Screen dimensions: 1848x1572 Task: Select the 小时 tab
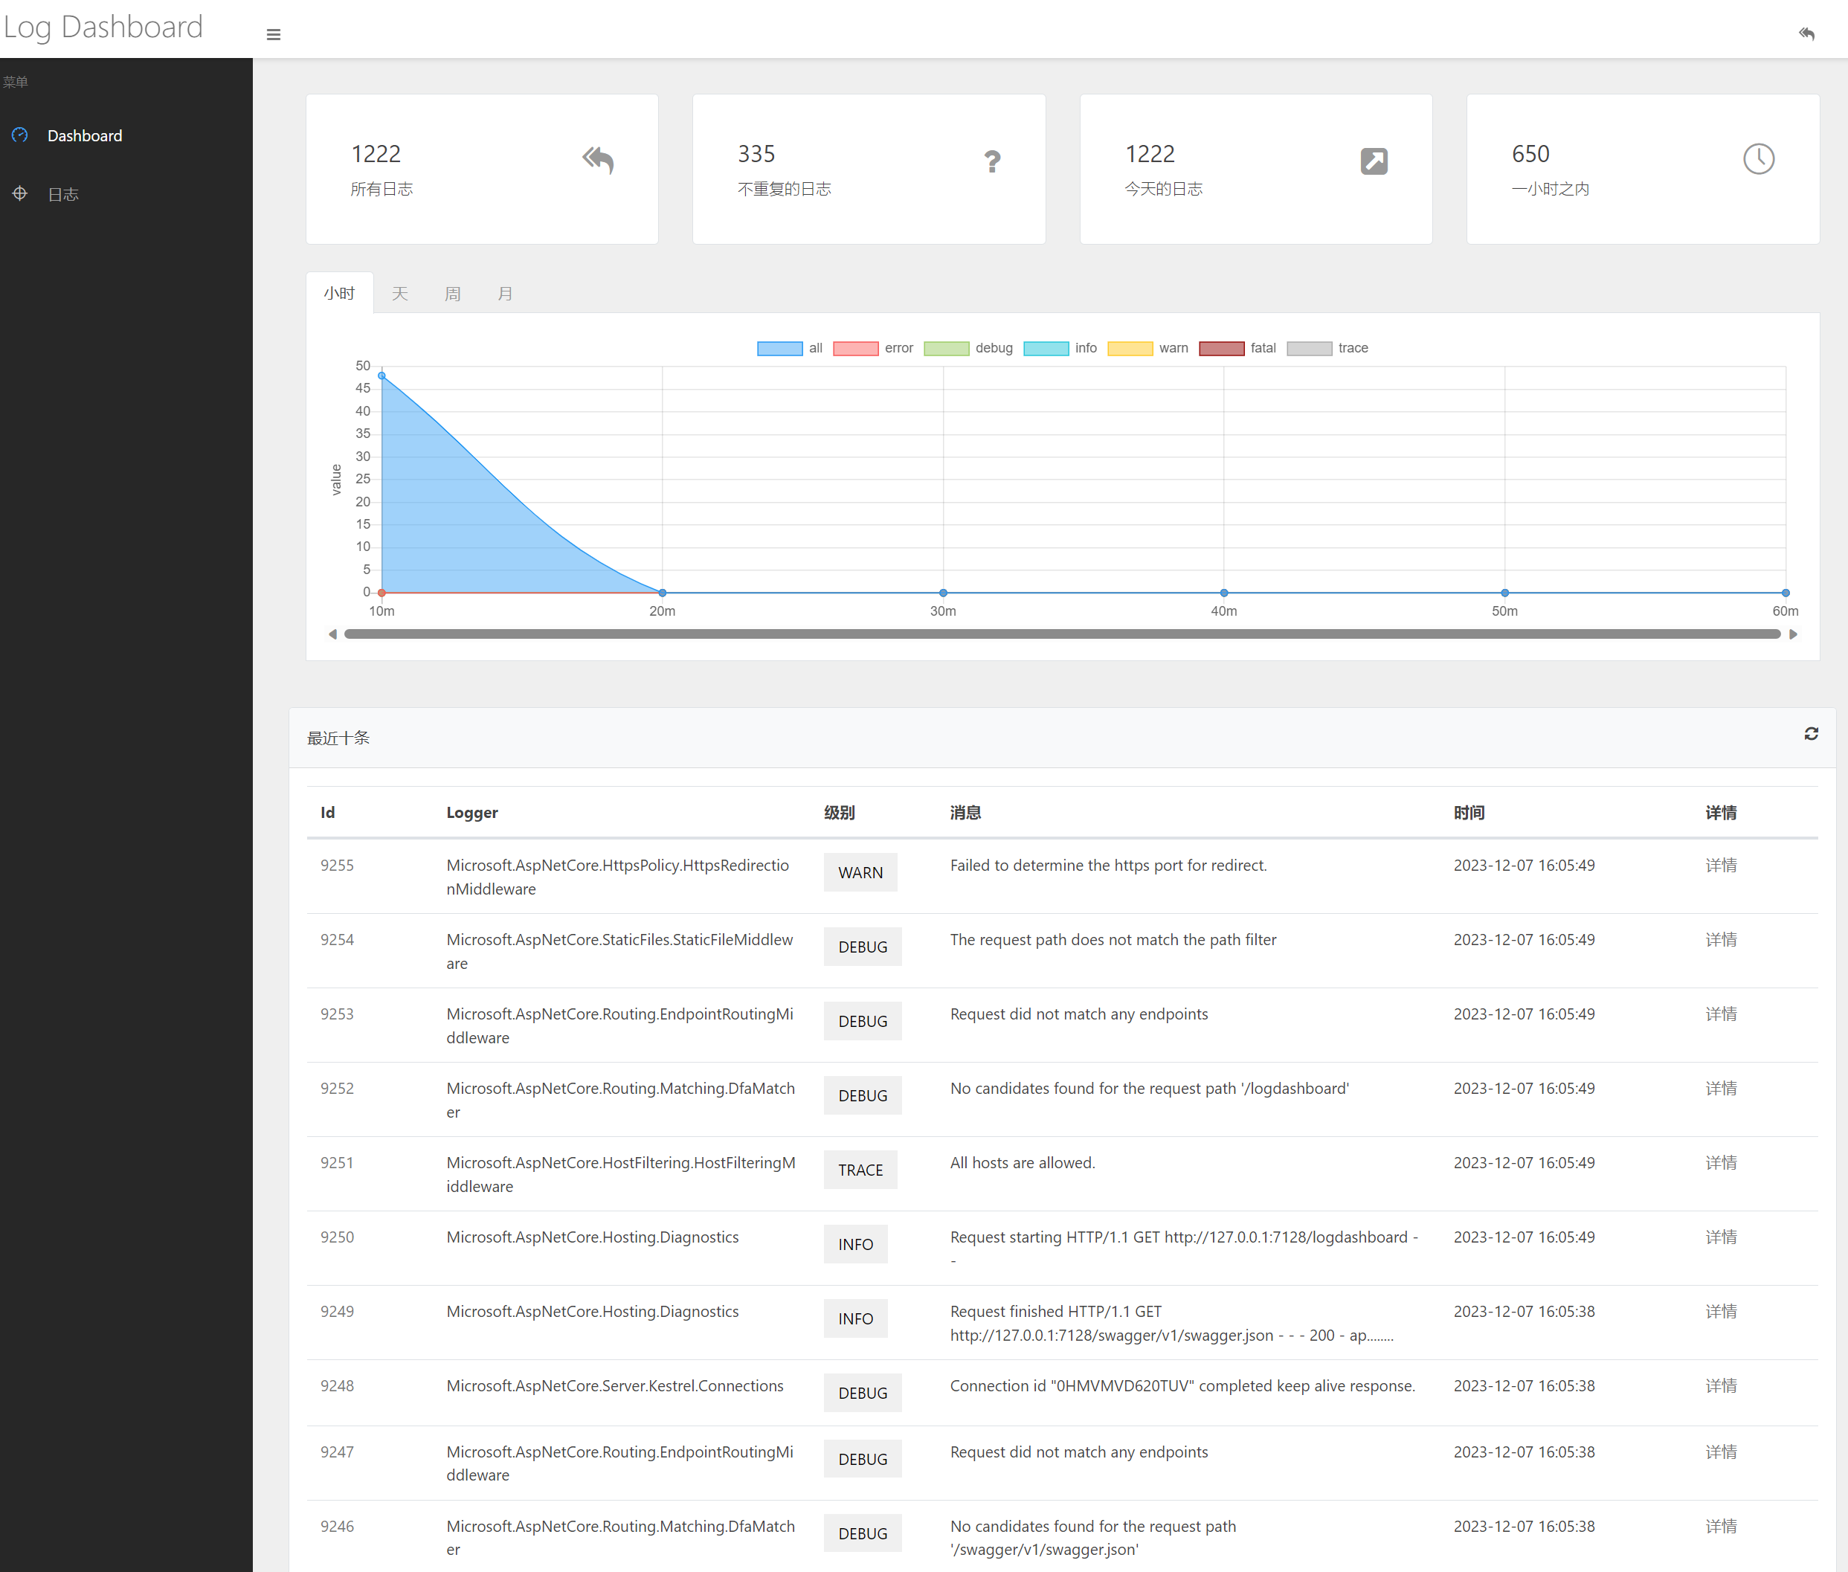point(340,293)
